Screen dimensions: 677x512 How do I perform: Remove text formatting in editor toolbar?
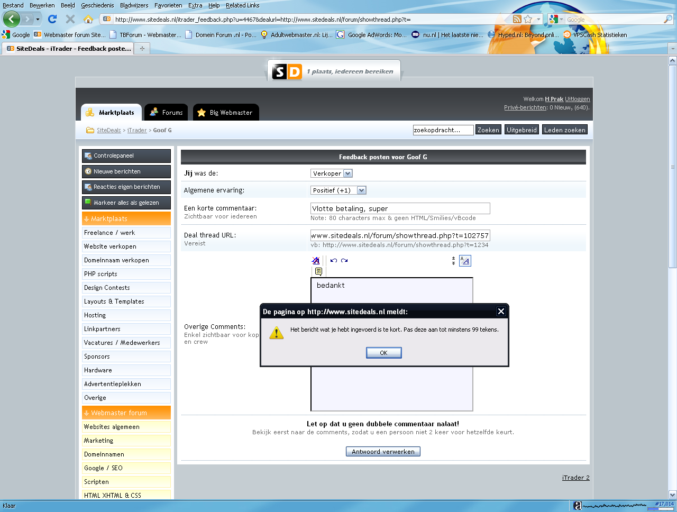(316, 260)
